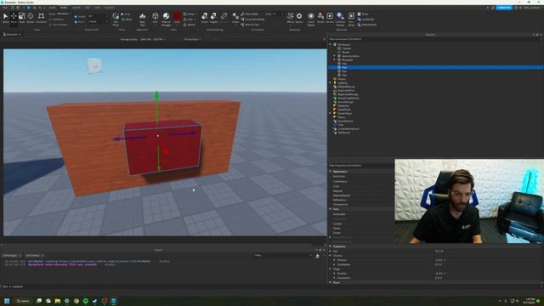Image resolution: width=544 pixels, height=306 pixels.
Task: Insert a new Script
Action: coord(363,14)
